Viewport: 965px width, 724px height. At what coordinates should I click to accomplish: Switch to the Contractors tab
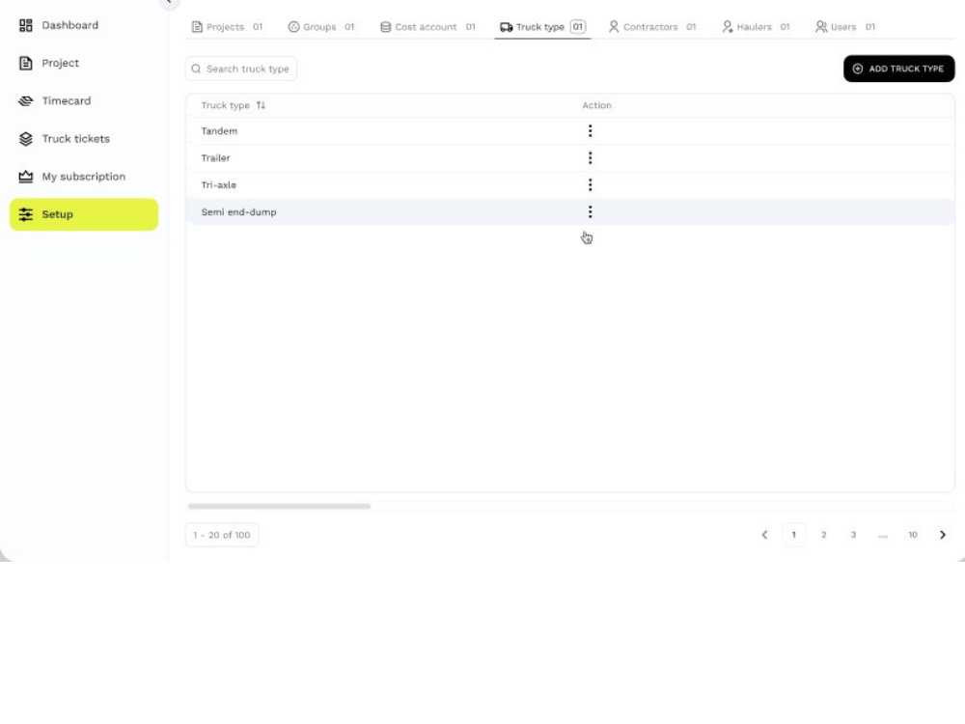click(652, 26)
